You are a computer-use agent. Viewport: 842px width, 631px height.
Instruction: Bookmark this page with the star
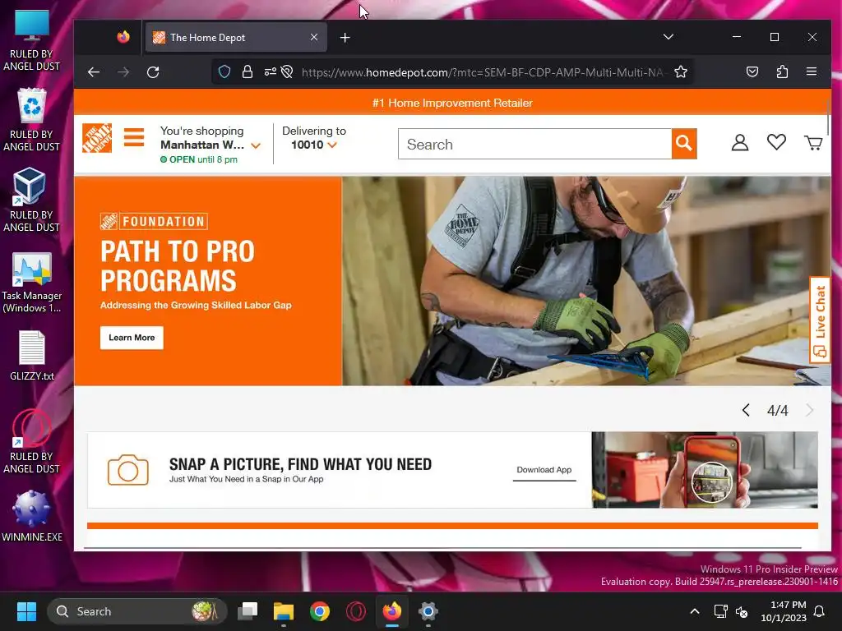(680, 72)
